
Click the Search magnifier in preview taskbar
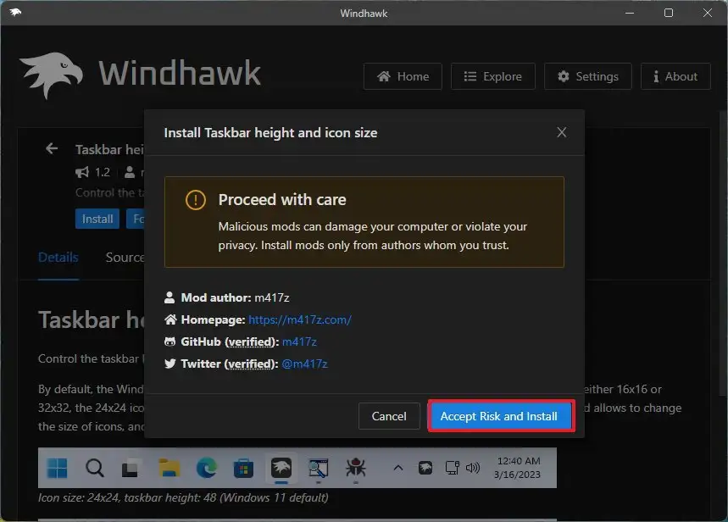[95, 468]
